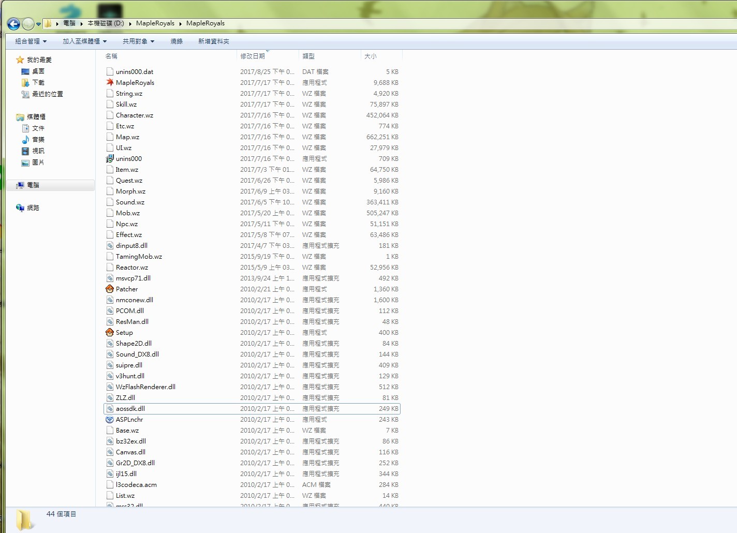This screenshot has height=533, width=737.
Task: Click the Network (網路) icon in sidebar
Action: 20,208
